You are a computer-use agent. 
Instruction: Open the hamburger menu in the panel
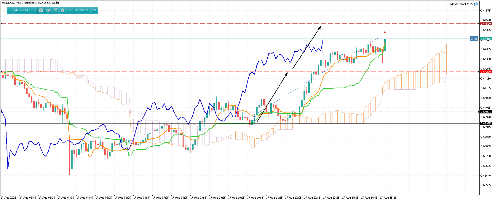pos(70,10)
